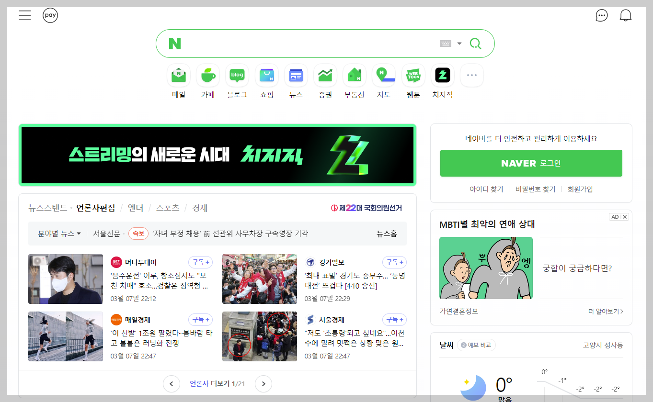Screen dimensions: 653x402
Task: Open the 뉴스홈 link
Action: point(387,234)
